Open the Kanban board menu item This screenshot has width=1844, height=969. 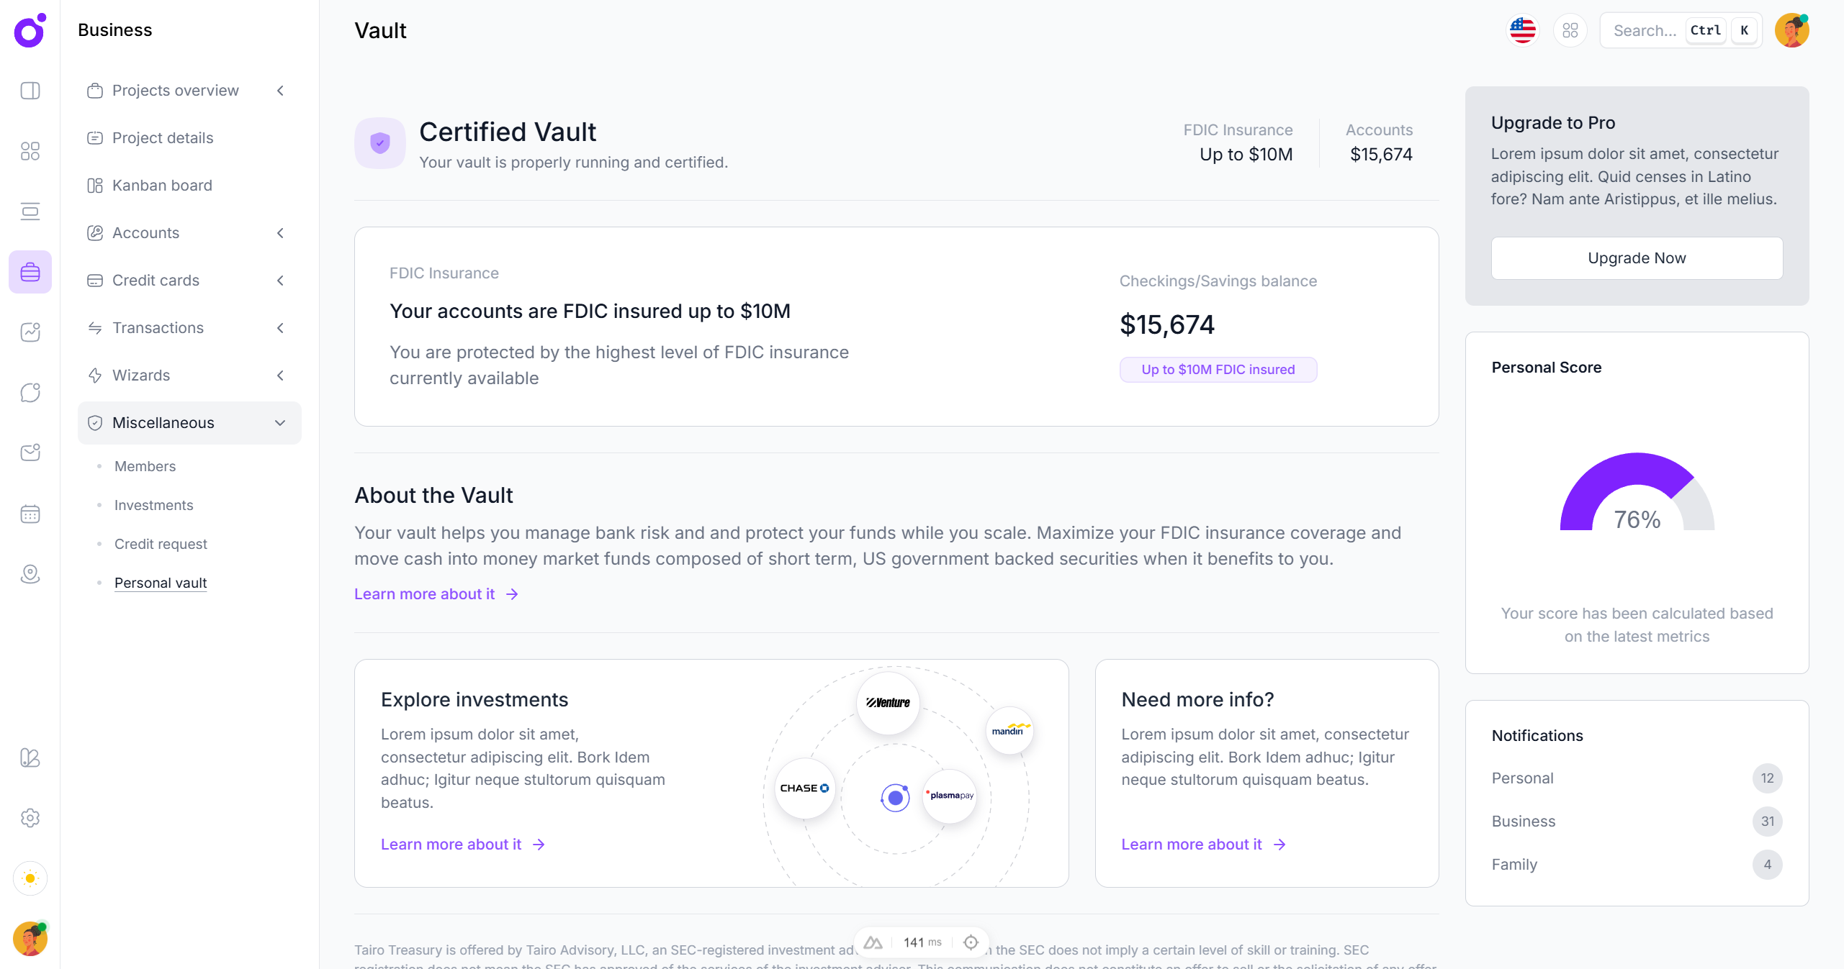pyautogui.click(x=162, y=186)
